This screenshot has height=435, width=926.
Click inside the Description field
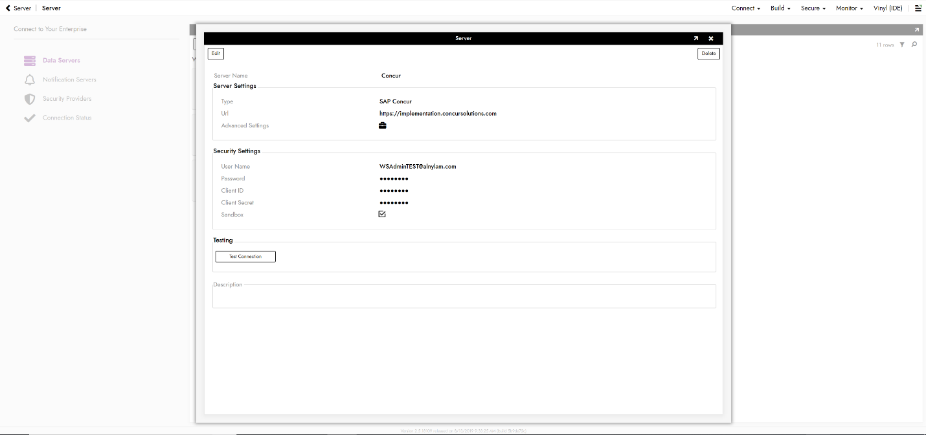(464, 297)
